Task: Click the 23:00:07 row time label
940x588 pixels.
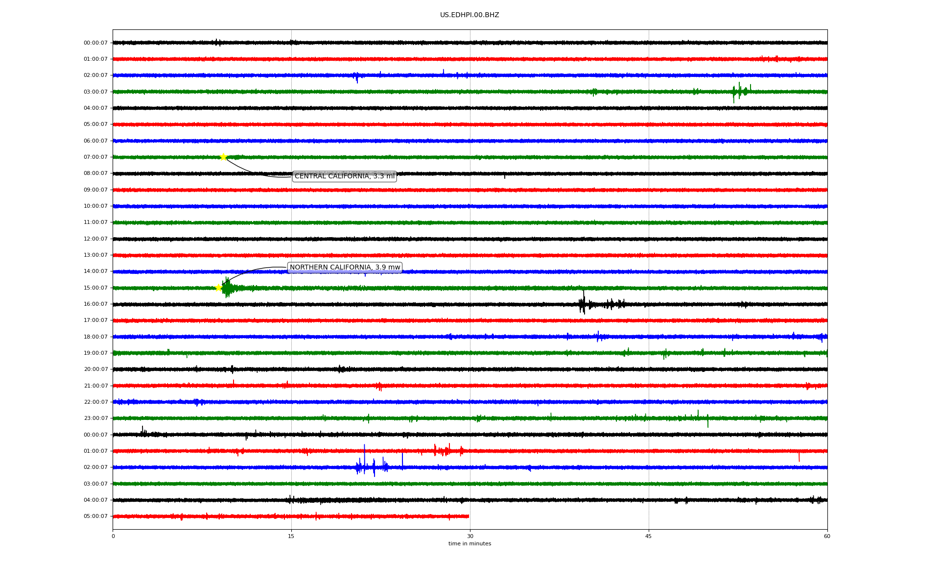Action: point(95,418)
